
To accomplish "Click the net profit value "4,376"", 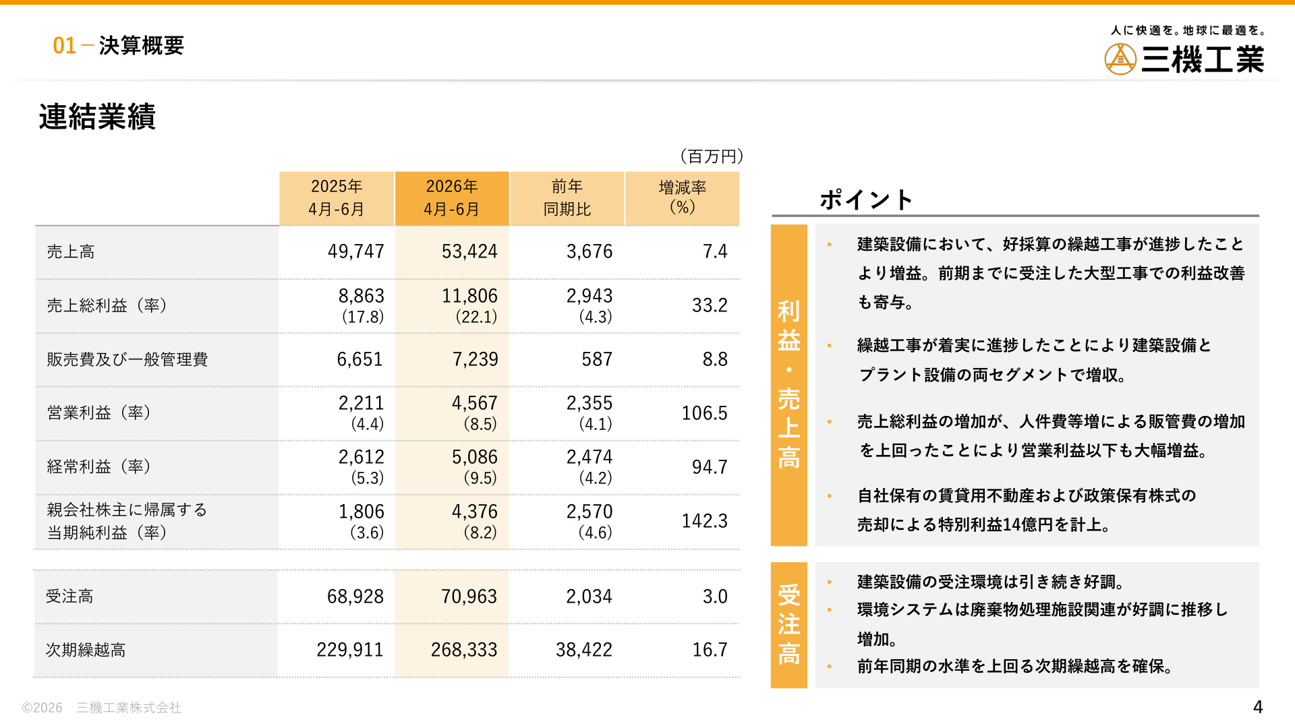I will (x=475, y=512).
